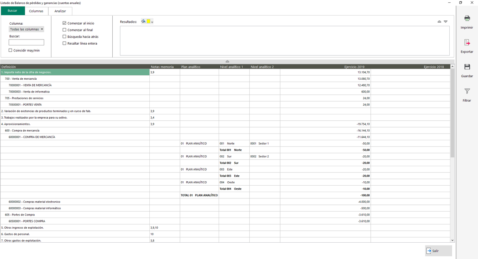Click the Filtrar funnel icon
The height and width of the screenshot is (259, 478).
click(467, 91)
